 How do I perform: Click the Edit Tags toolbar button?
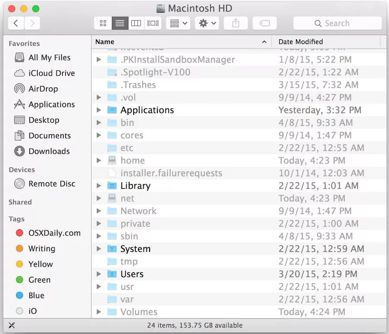pyautogui.click(x=265, y=23)
